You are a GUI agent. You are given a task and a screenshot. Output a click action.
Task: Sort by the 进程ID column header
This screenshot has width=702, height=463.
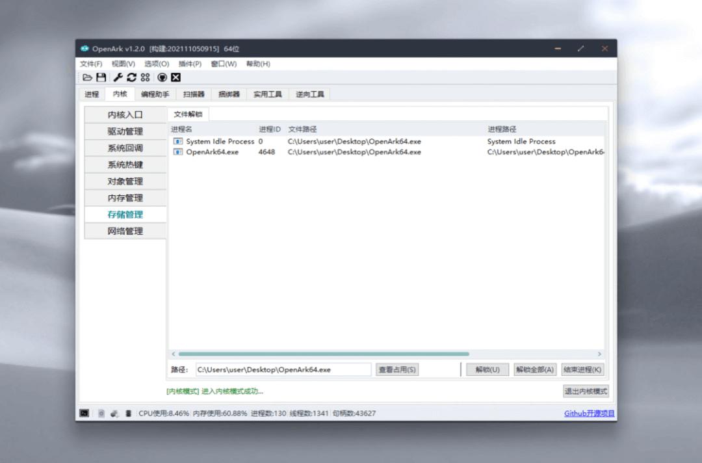(270, 129)
